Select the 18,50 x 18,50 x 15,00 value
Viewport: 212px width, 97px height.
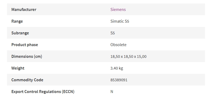pyautogui.click(x=128, y=56)
